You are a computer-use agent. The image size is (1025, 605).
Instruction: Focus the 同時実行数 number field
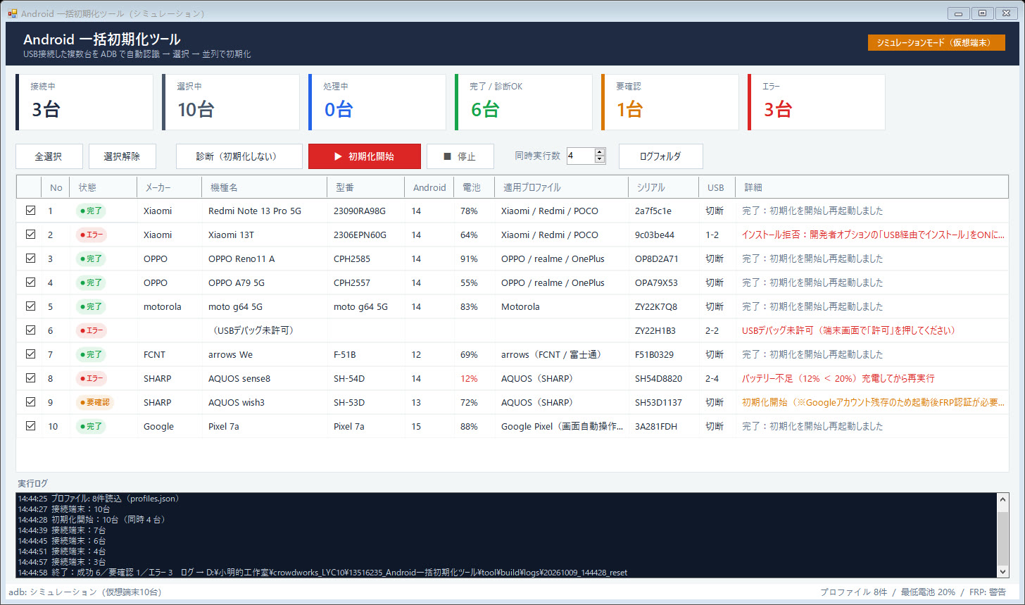coord(581,156)
